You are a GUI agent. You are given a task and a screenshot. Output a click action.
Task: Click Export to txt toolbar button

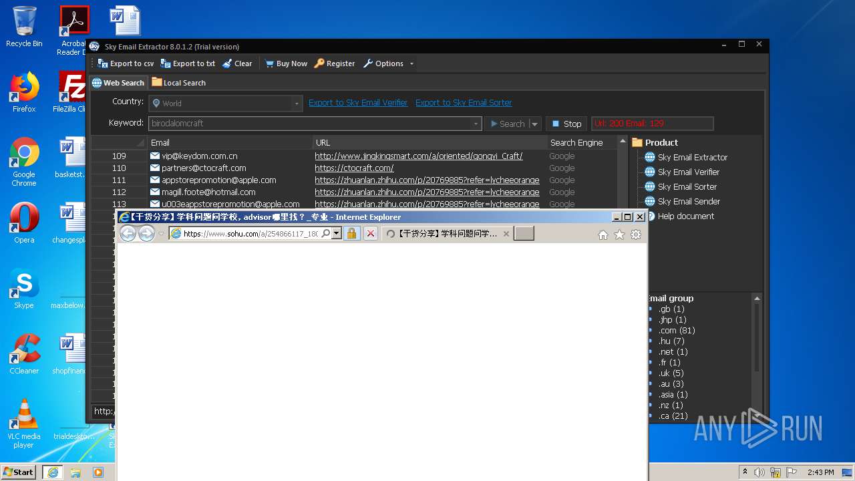(188, 63)
